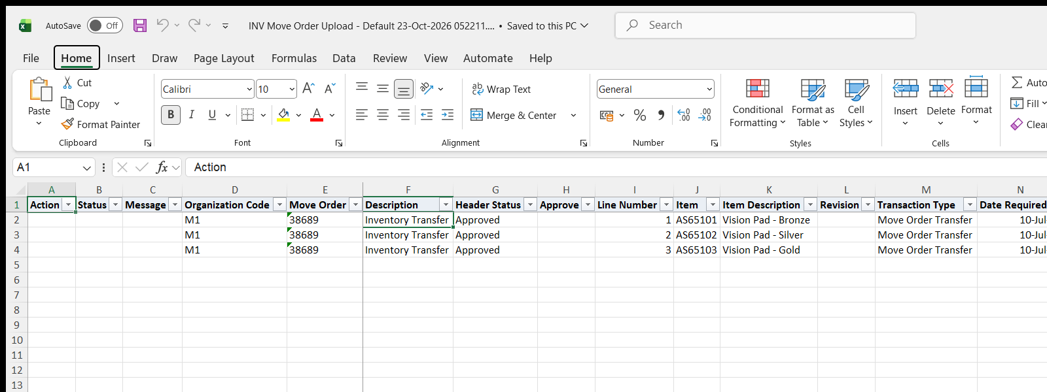
Task: Expand Merge & Center options arrow
Action: pos(573,116)
